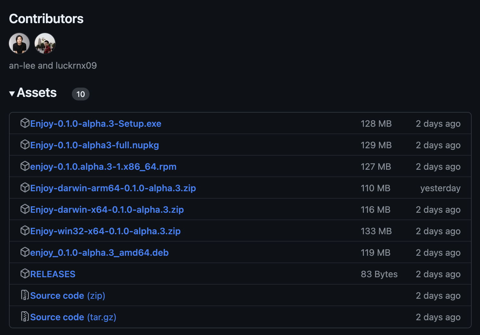Click package icon beside Enjoy-0.1.0-alpha3-full.nupkg

pos(25,145)
